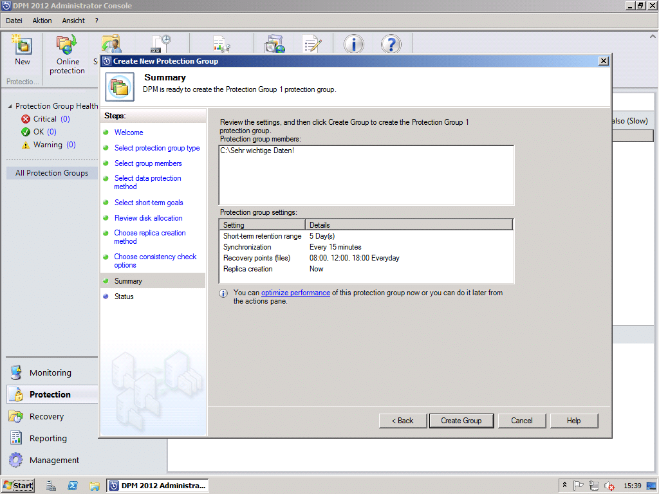Click the muted speaker tray icon
The width and height of the screenshot is (659, 494).
click(x=609, y=486)
